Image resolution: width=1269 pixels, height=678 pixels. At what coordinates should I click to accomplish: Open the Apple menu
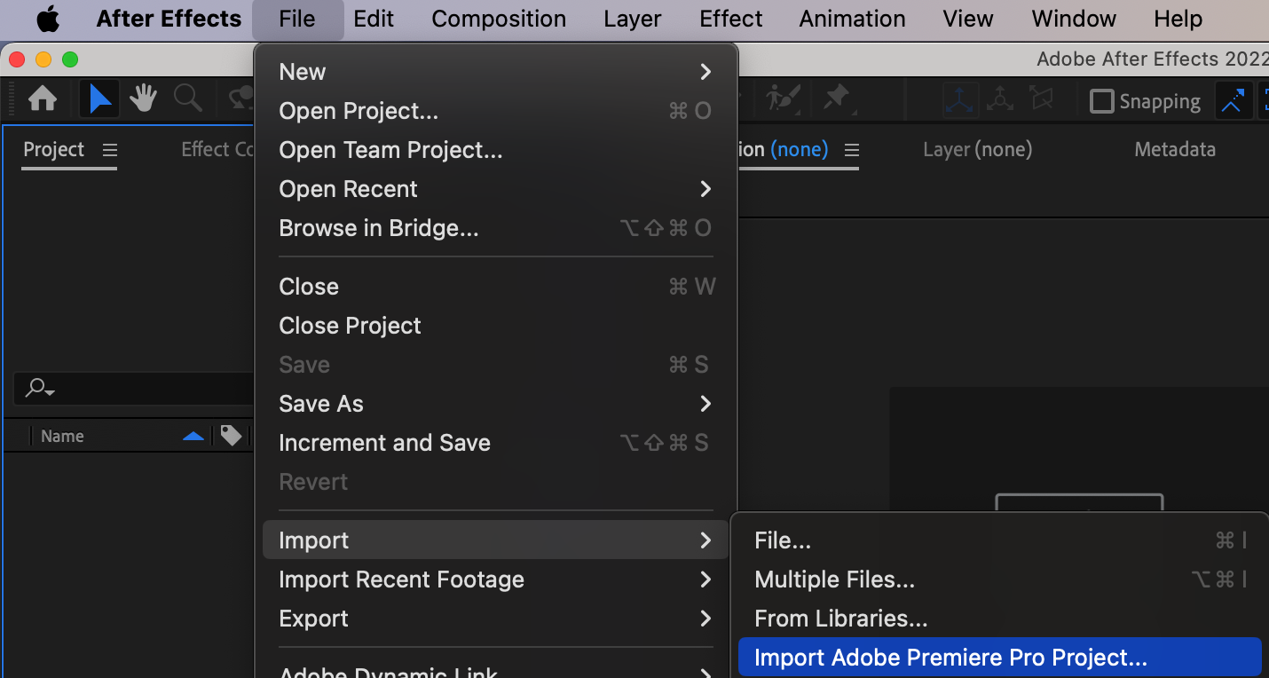pos(47,19)
